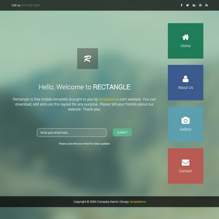The image size is (219, 219).
Task: Open the Contact menu label
Action: click(186, 171)
